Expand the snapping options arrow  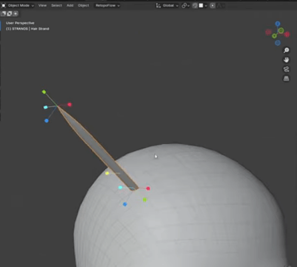point(206,6)
